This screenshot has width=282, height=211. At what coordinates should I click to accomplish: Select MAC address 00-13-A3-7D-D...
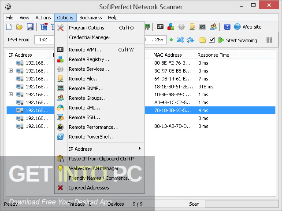coord(173,126)
